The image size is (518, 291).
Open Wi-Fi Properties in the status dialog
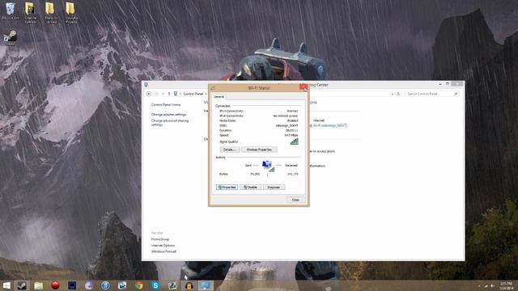tap(227, 187)
